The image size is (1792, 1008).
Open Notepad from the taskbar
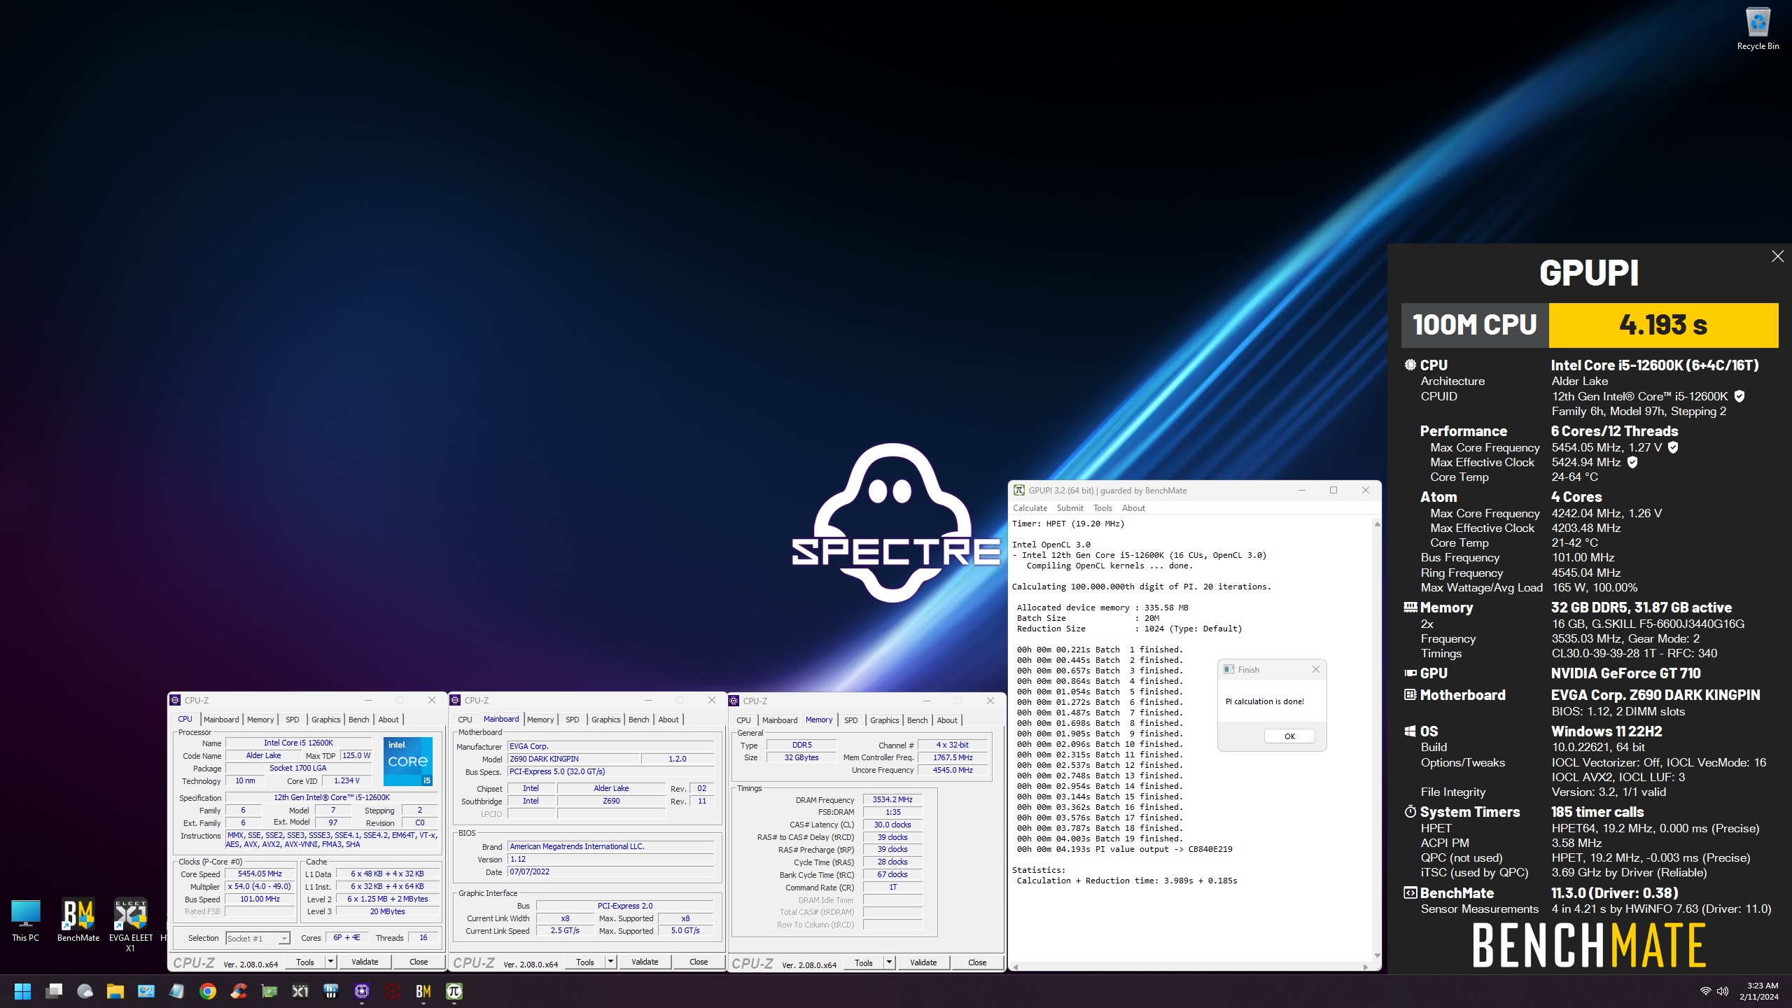(177, 991)
